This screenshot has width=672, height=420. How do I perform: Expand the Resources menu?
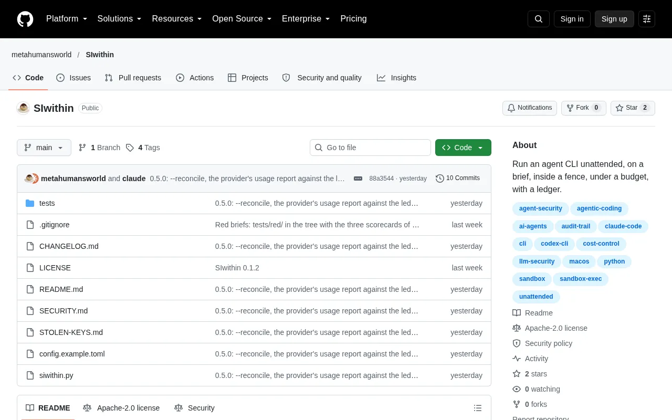click(177, 19)
